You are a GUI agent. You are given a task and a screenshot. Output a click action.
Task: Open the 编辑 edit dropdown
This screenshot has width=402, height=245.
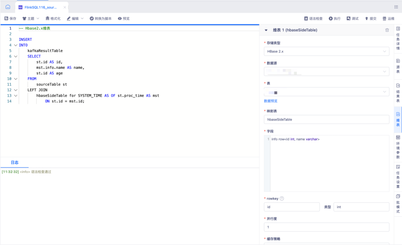pos(75,19)
